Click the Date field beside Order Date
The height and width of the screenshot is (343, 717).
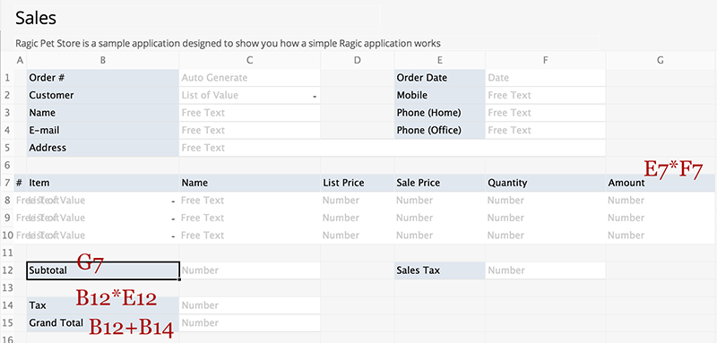click(x=545, y=78)
